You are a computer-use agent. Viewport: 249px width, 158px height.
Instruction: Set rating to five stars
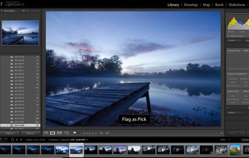[x=95, y=133]
